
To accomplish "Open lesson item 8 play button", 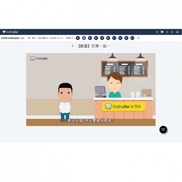I will tap(120, 38).
